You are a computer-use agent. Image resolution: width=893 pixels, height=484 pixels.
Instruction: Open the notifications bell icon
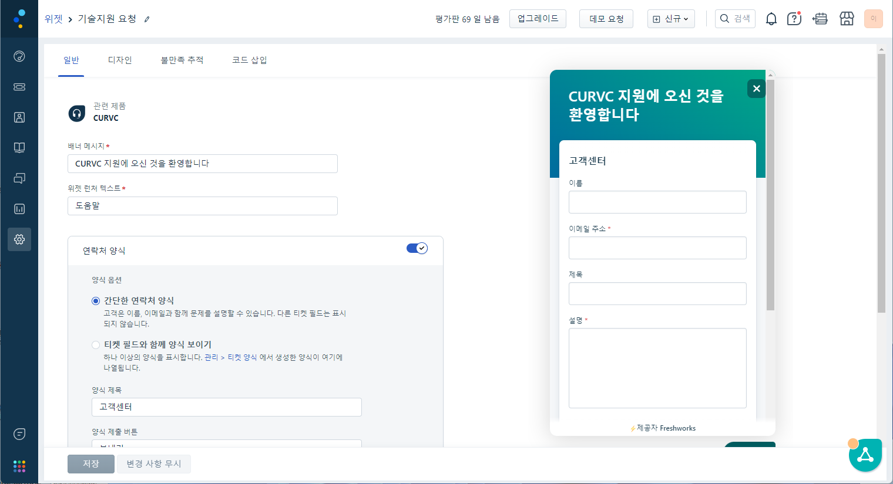pos(771,19)
